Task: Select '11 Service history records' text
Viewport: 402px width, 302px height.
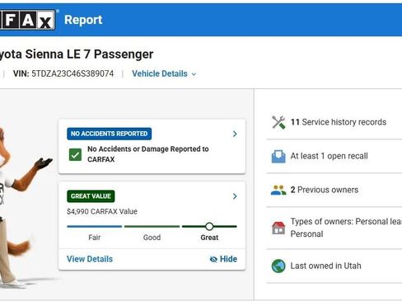Action: click(339, 122)
